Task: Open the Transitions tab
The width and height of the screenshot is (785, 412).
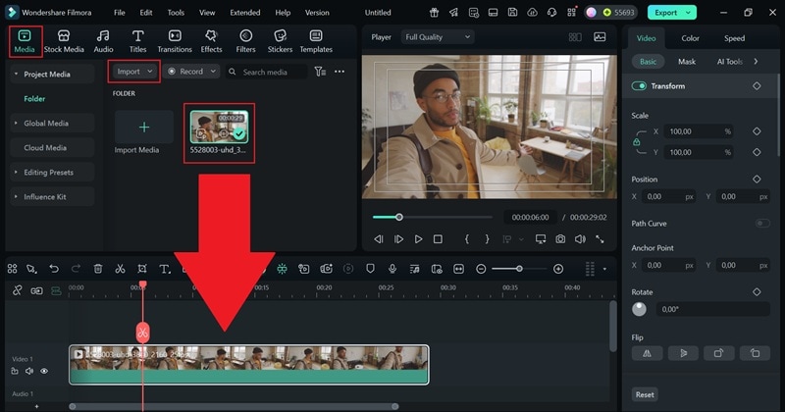Action: tap(175, 41)
